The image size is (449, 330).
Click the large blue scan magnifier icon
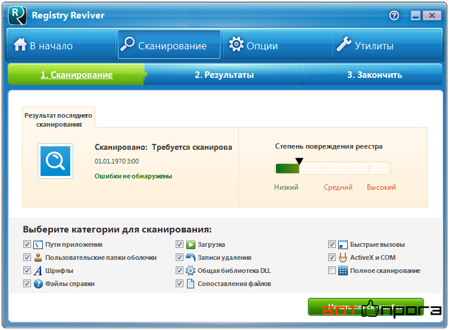click(x=55, y=161)
